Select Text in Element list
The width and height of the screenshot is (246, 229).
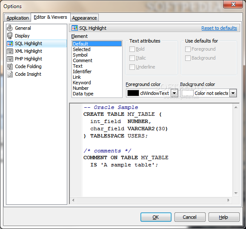click(x=97, y=66)
